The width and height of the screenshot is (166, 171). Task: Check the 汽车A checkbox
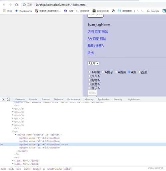[89, 76]
